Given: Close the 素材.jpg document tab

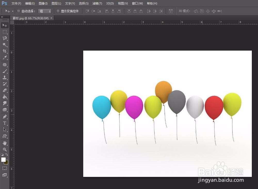Looking at the screenshot, I should (x=51, y=18).
